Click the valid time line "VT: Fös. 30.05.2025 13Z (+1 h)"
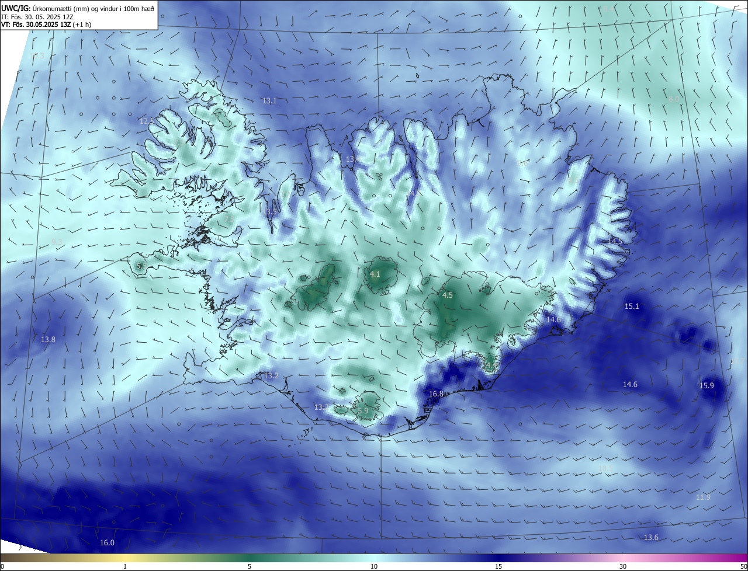The height and width of the screenshot is (571, 748). (x=46, y=25)
